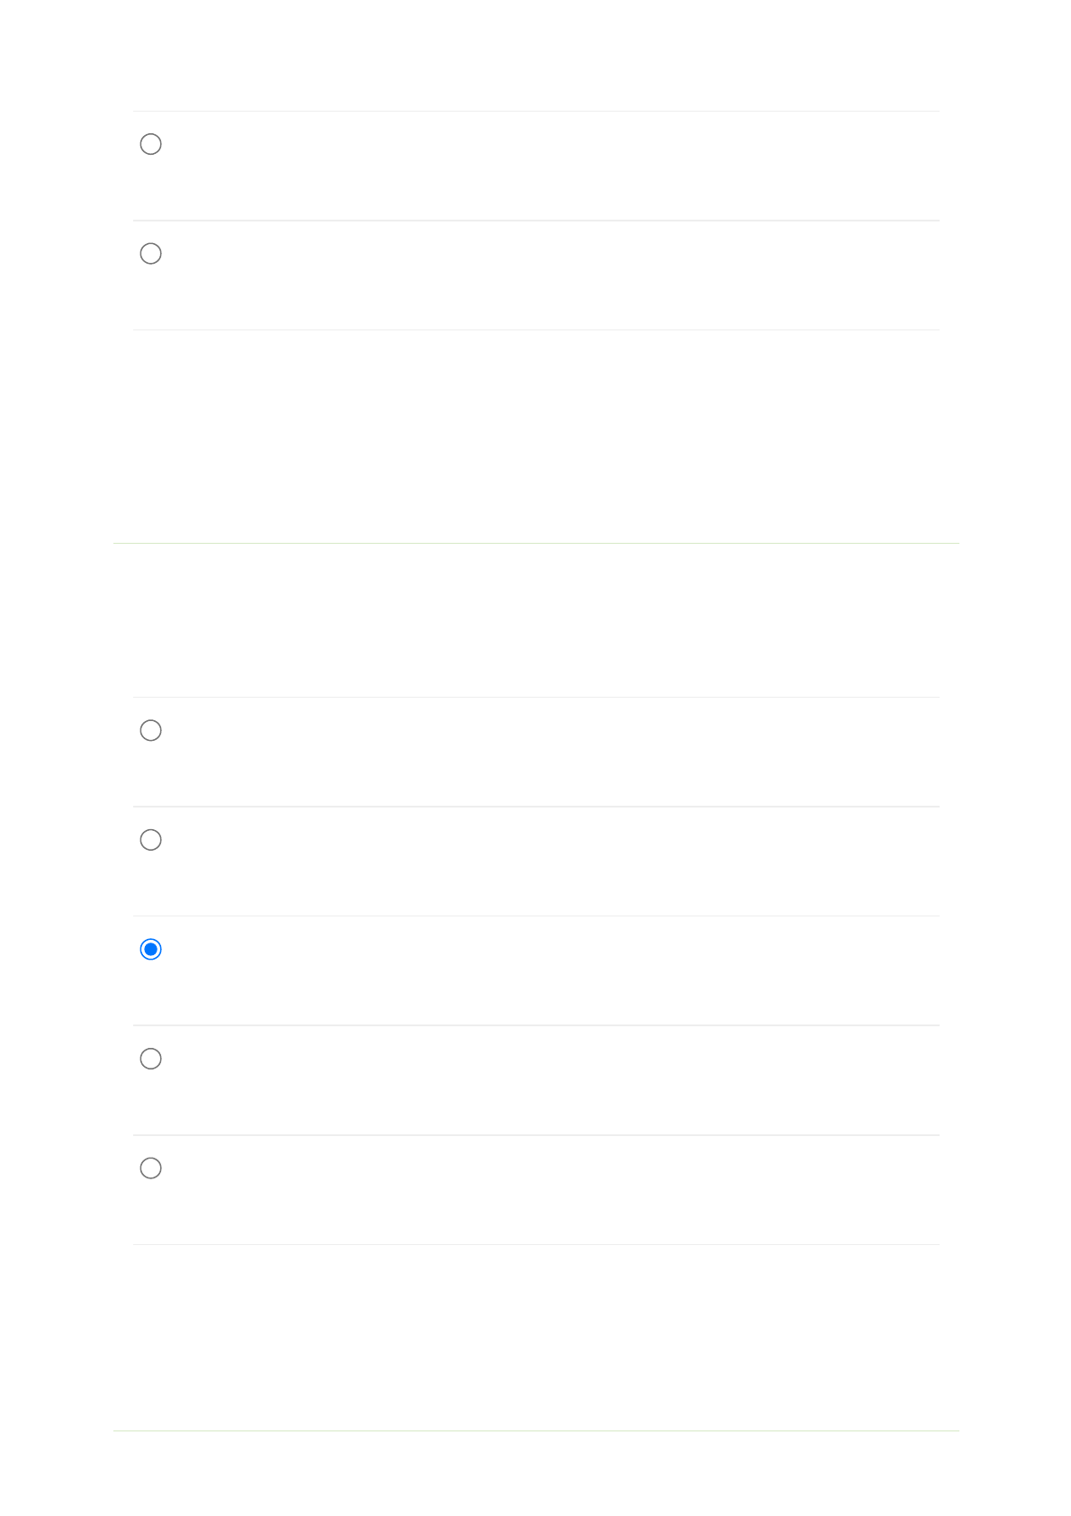Pick the last radio option in the five-option group
1071x1516 pixels.
[150, 1168]
